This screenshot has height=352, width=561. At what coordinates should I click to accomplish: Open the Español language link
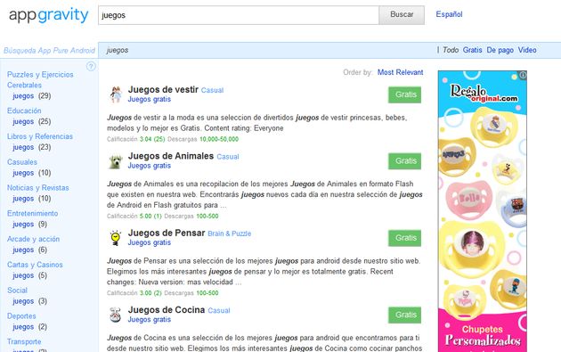click(449, 14)
